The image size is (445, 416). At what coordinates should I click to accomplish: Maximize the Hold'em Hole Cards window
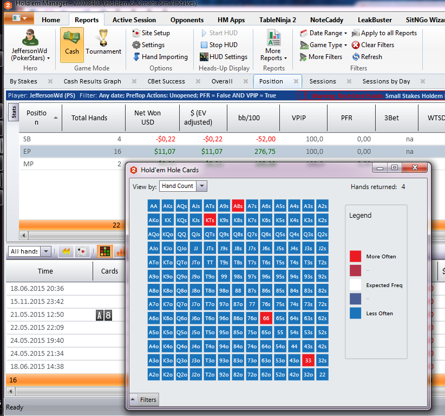click(x=395, y=168)
